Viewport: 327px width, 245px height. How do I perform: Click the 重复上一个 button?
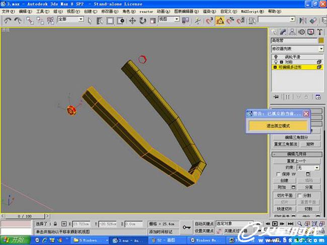296,161
